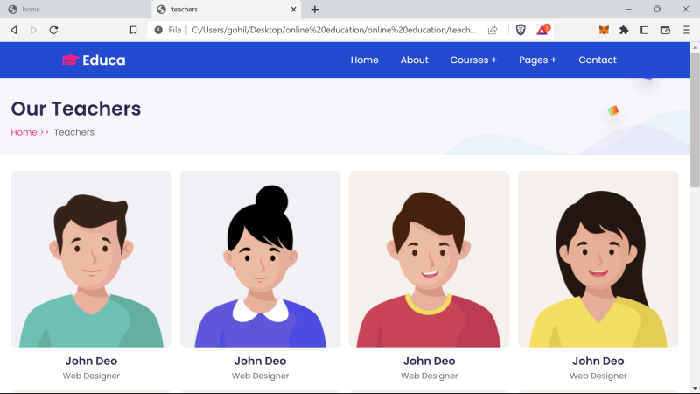The height and width of the screenshot is (394, 700).
Task: Click John Deo name under red shirt teacher
Action: tap(429, 361)
